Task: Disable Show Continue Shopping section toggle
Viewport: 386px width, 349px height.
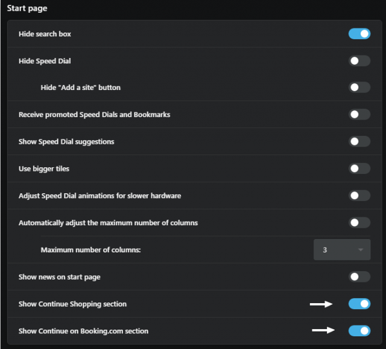Action: 359,304
